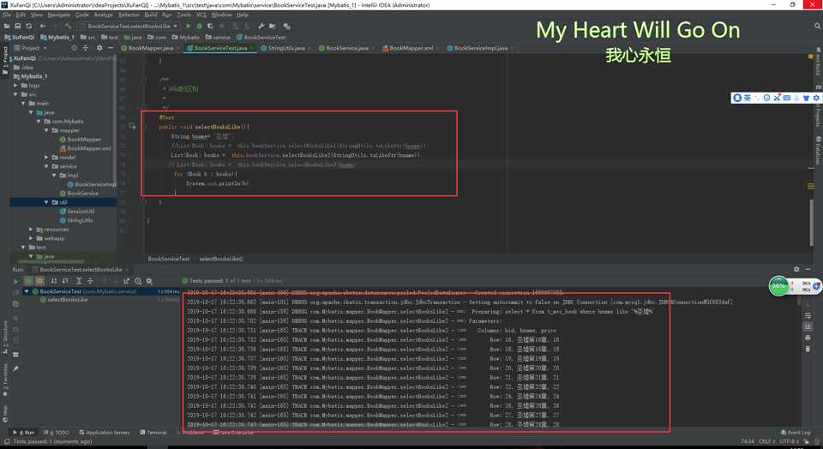Open Run panel test runner gear settings
The image size is (823, 449).
(149, 281)
